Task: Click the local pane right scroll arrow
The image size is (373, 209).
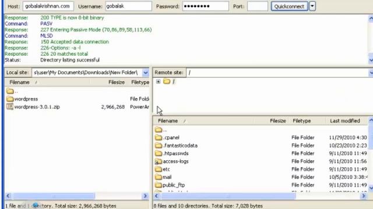Action: 145,196
